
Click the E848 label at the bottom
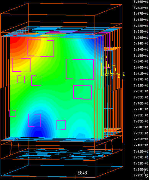click(x=82, y=173)
